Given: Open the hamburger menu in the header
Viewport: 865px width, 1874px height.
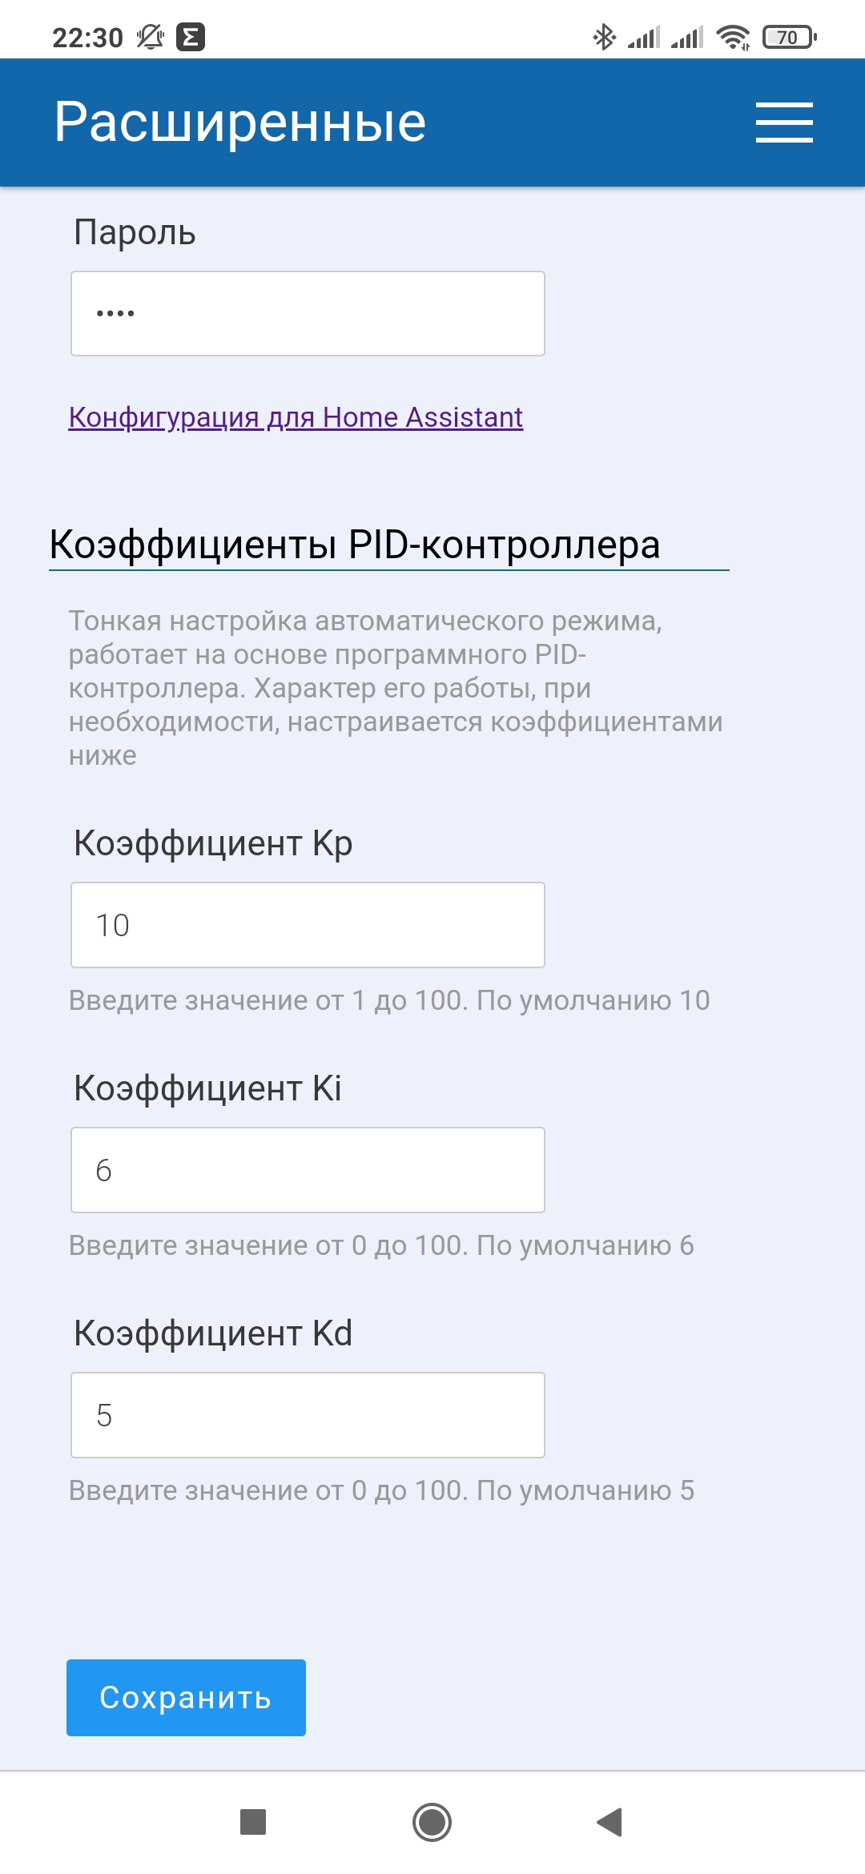Looking at the screenshot, I should click(784, 123).
